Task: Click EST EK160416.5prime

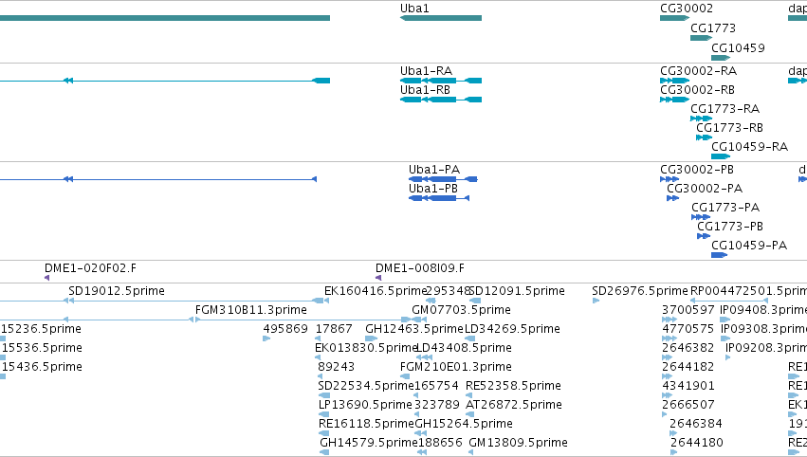Action: pyautogui.click(x=376, y=291)
